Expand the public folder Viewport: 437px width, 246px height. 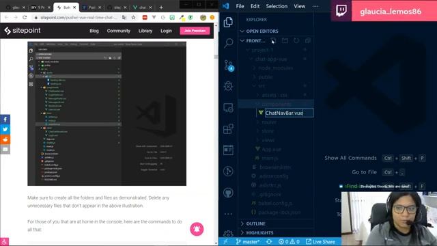pyautogui.click(x=264, y=77)
